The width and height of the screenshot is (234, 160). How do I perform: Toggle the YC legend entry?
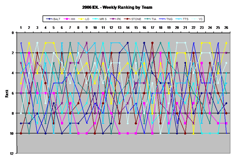(198, 19)
